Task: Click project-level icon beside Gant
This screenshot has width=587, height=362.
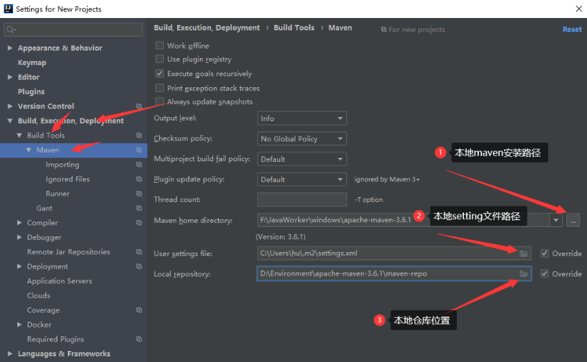Action: [139, 208]
